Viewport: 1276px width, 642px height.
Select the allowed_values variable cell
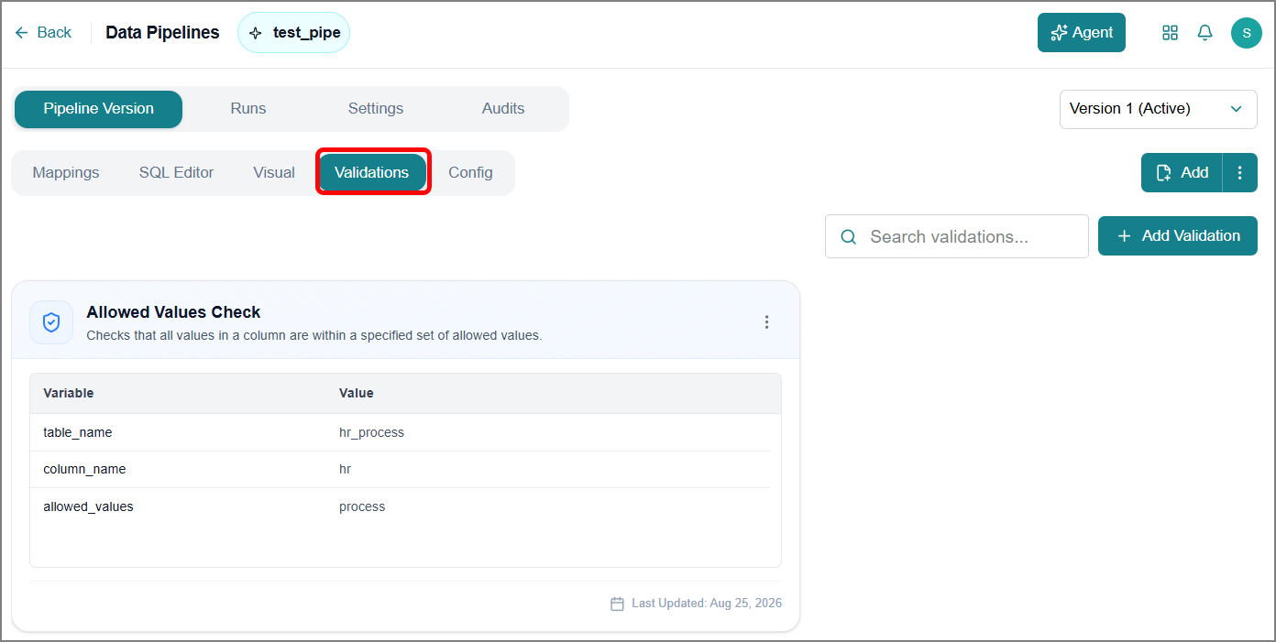click(x=88, y=506)
